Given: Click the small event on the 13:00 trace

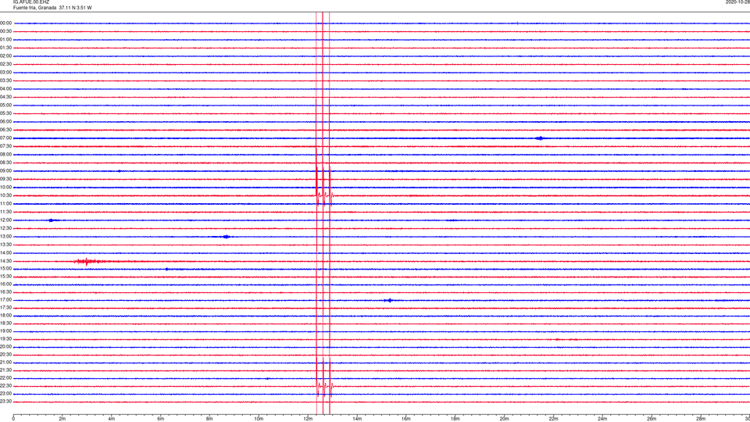Looking at the screenshot, I should [x=226, y=237].
